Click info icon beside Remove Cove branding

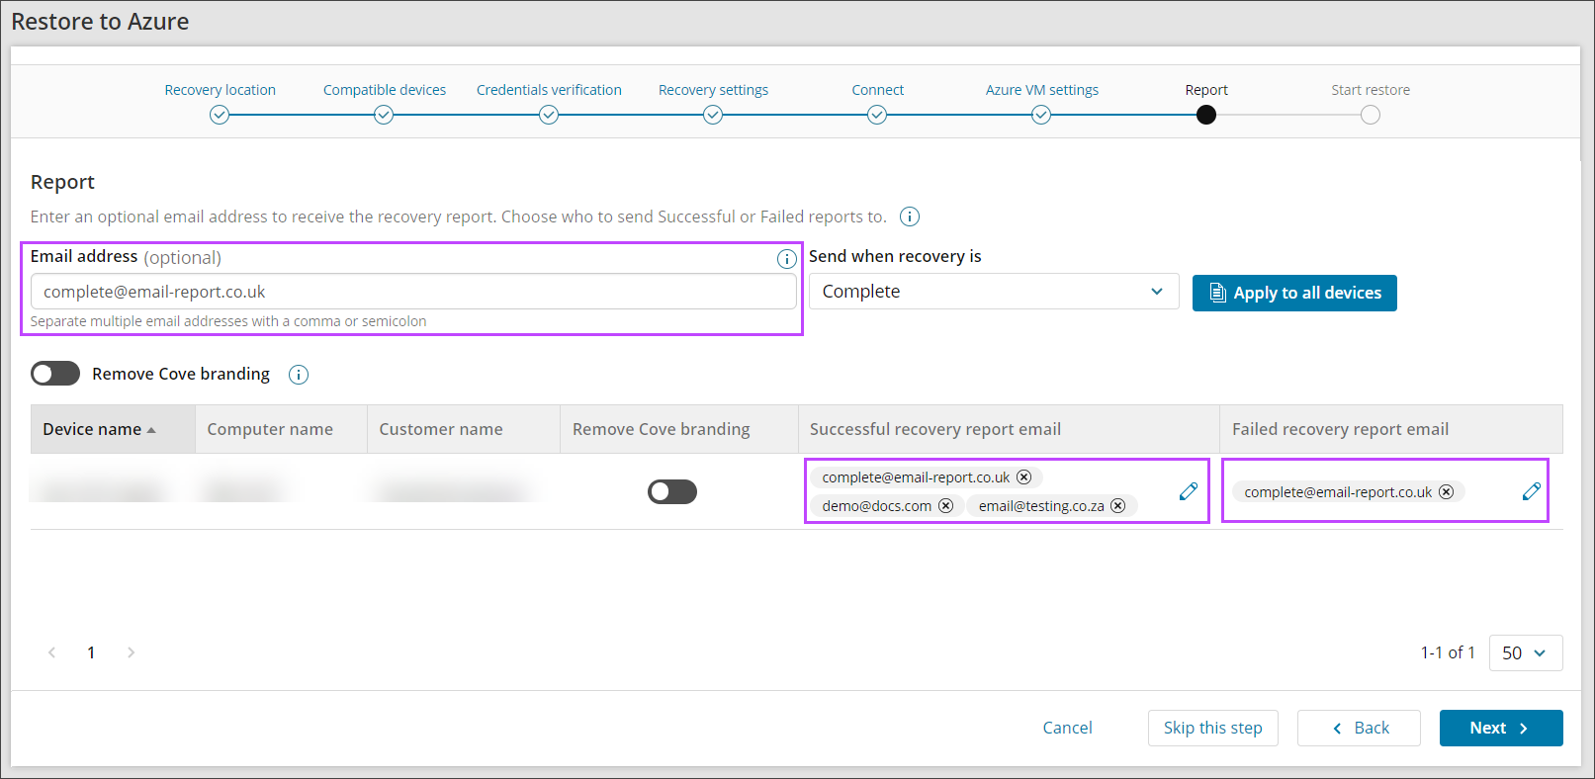click(299, 375)
